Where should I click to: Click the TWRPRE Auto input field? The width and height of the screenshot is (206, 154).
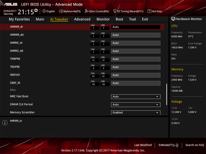click(x=136, y=59)
